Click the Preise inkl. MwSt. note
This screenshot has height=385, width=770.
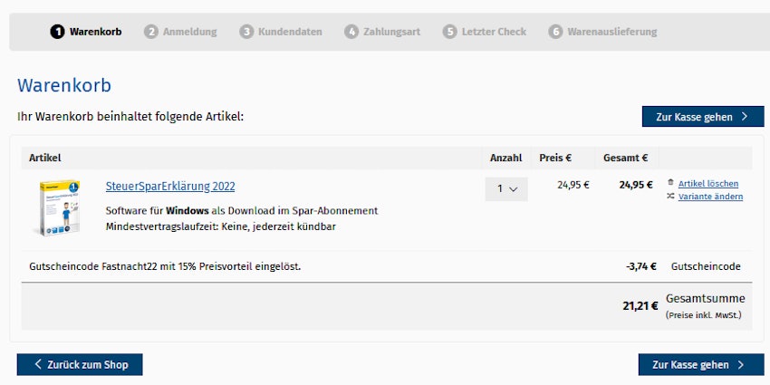pyautogui.click(x=703, y=315)
